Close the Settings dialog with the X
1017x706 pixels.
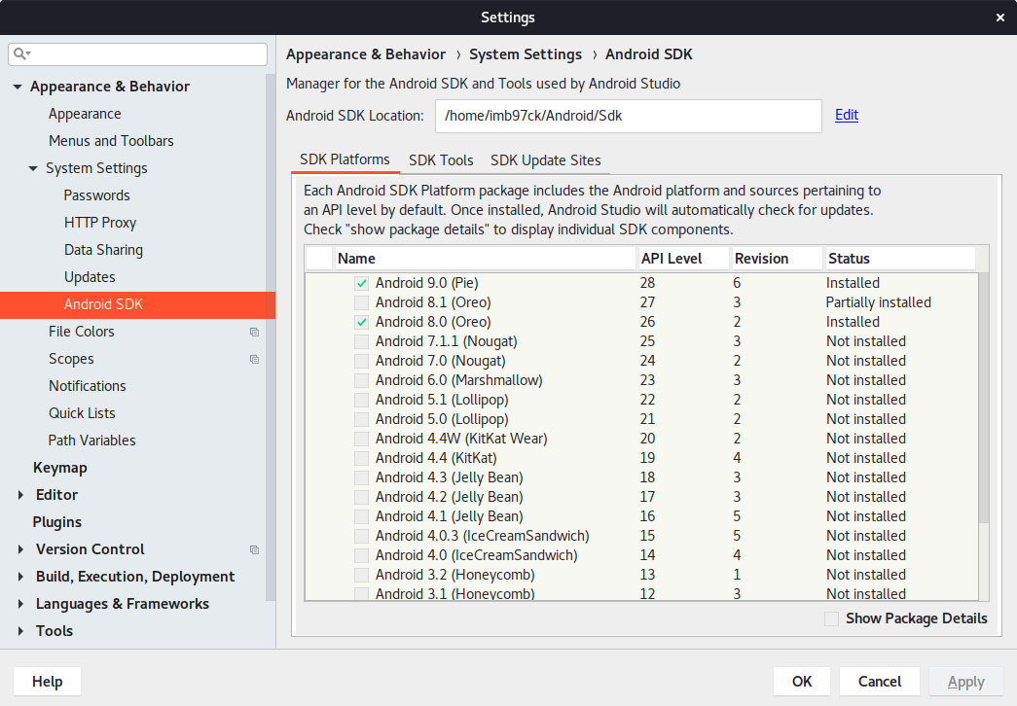pyautogui.click(x=1000, y=18)
